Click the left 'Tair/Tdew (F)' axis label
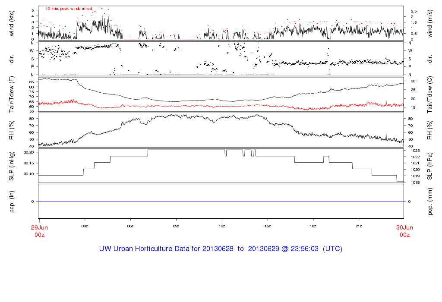The width and height of the screenshot is (442, 302). pos(12,94)
